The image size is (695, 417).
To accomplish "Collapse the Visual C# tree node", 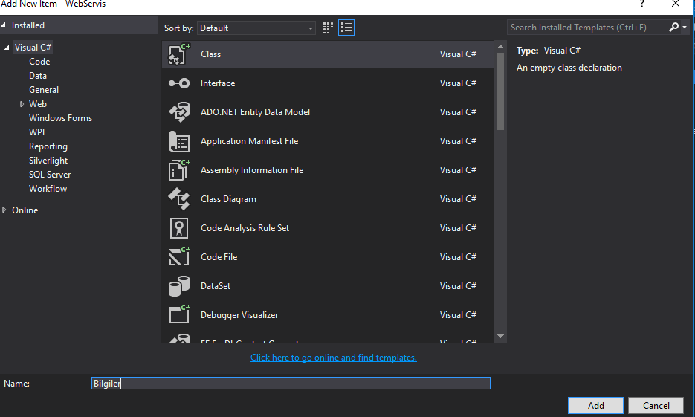I will coord(7,48).
